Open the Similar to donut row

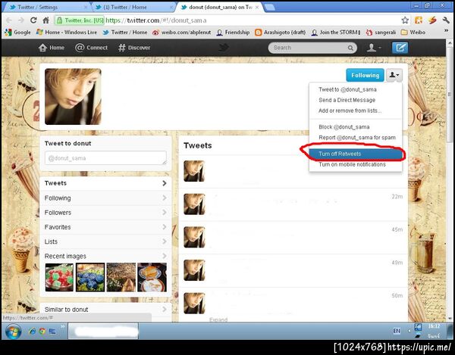pyautogui.click(x=105, y=310)
